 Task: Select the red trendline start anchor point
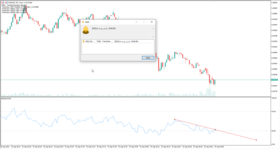175,120
